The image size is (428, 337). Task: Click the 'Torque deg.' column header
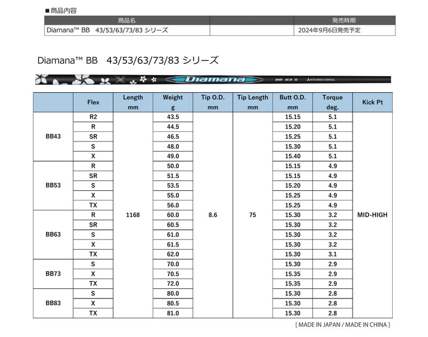(332, 102)
